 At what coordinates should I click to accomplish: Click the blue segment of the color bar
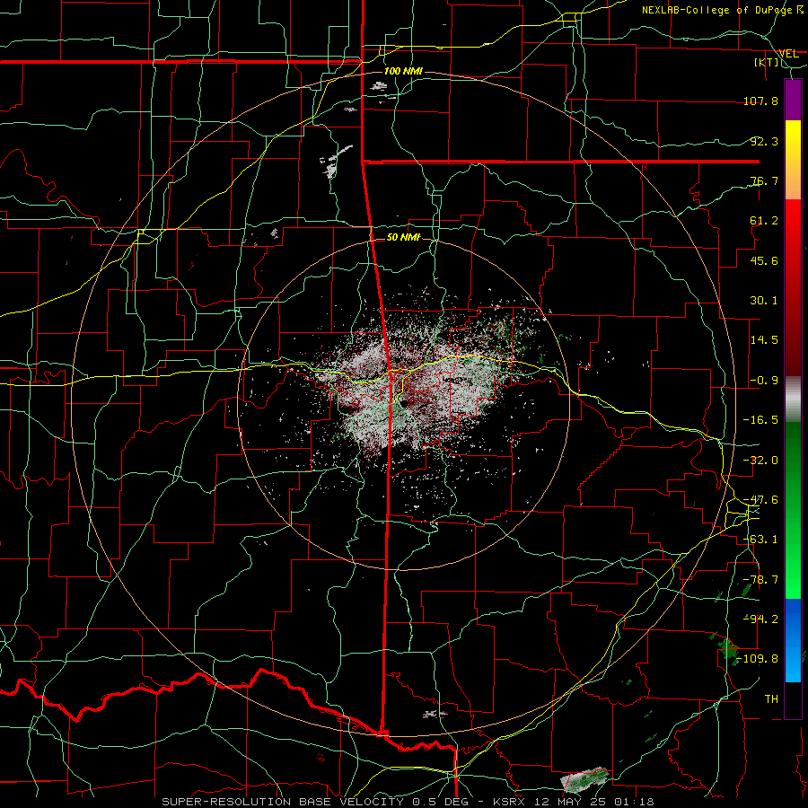point(793,640)
